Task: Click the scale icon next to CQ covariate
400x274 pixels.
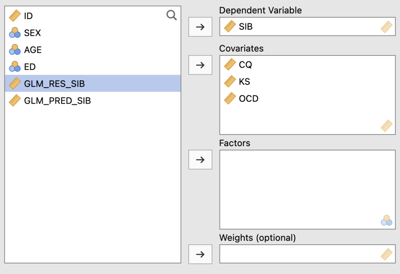Action: pos(230,65)
